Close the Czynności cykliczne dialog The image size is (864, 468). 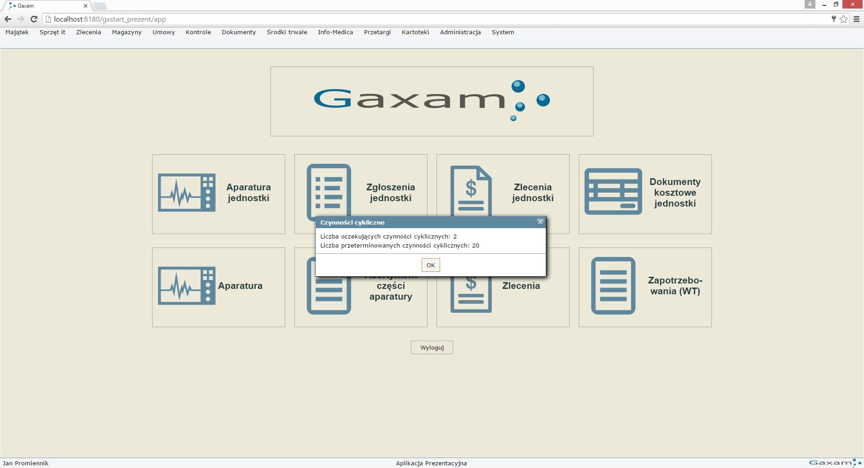pos(540,222)
